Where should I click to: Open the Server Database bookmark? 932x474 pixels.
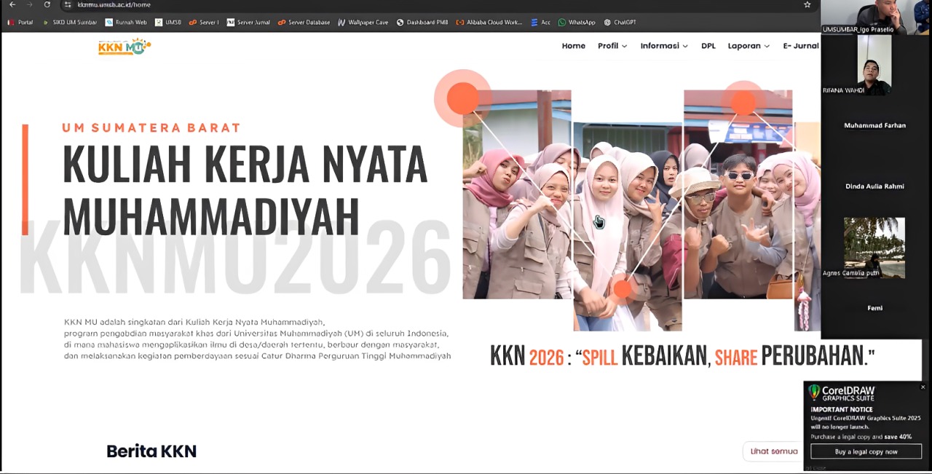click(304, 22)
